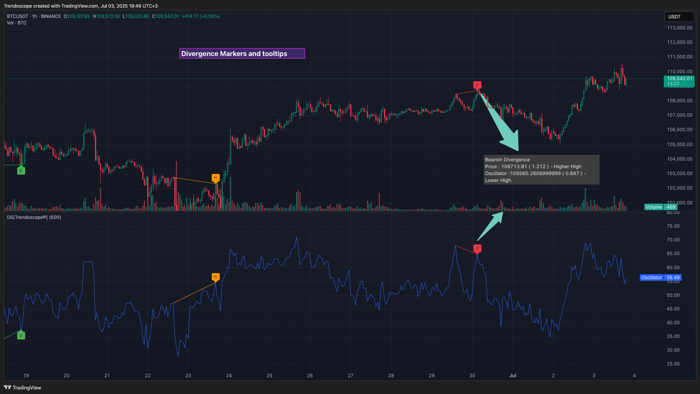Click the 25.00 oscillator axis label
Image resolution: width=700 pixels, height=394 pixels.
(673, 364)
